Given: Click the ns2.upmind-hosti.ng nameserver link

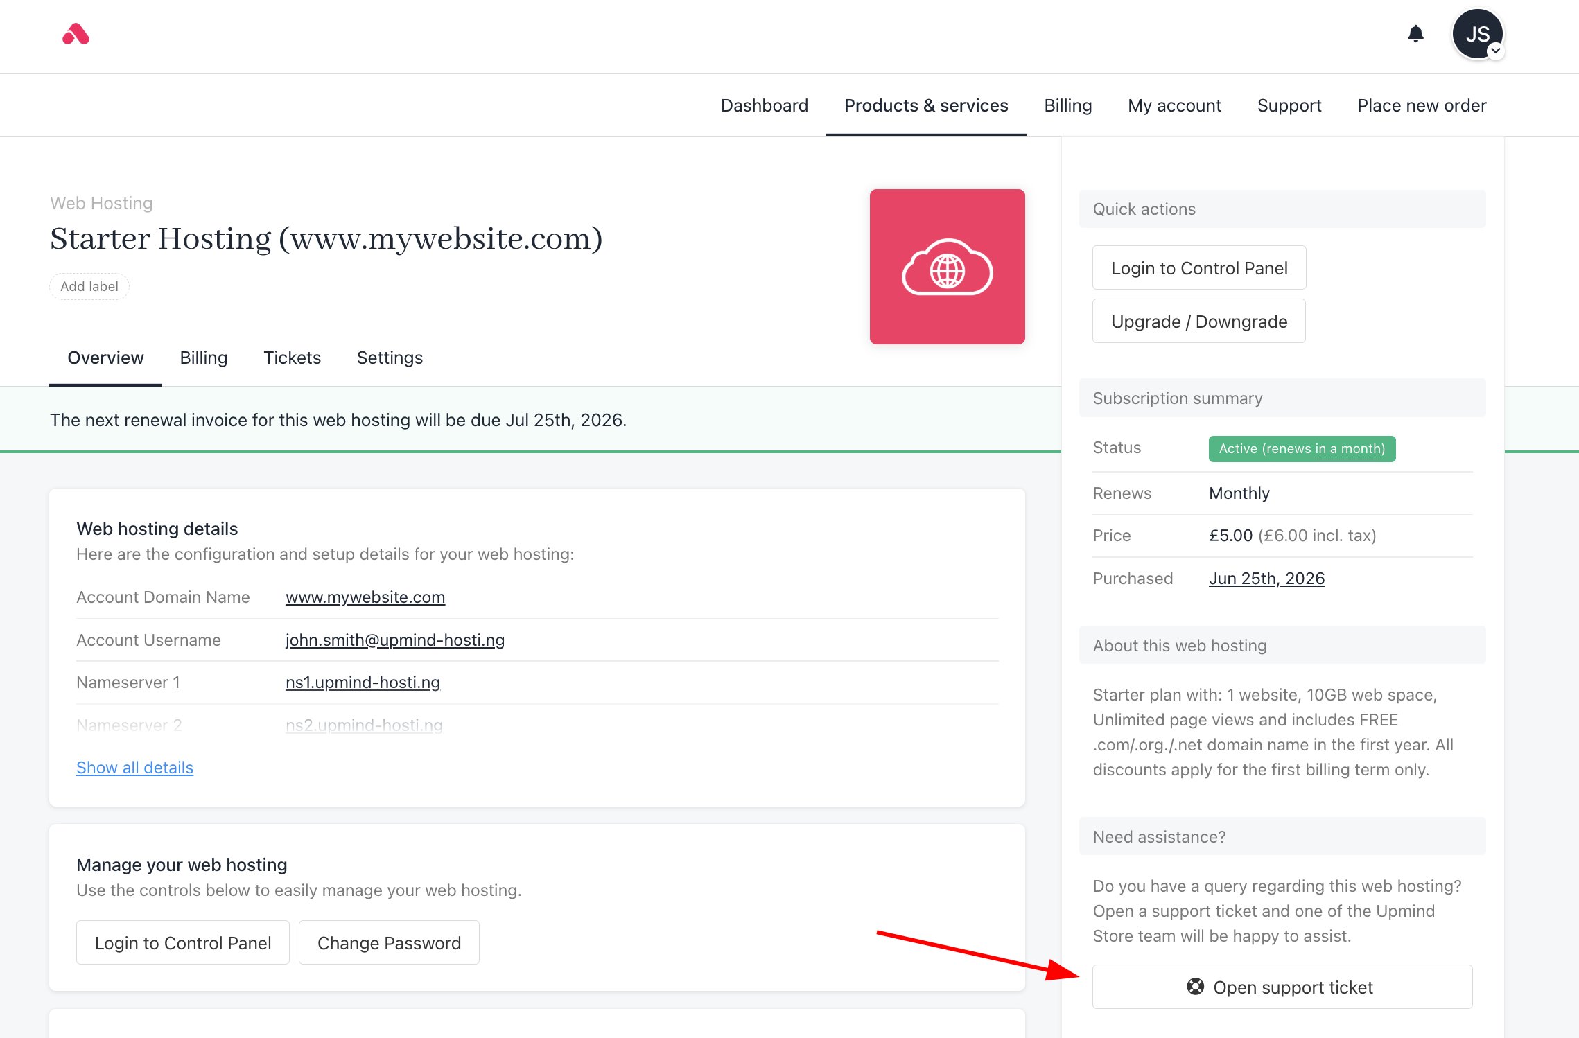Looking at the screenshot, I should (x=364, y=725).
